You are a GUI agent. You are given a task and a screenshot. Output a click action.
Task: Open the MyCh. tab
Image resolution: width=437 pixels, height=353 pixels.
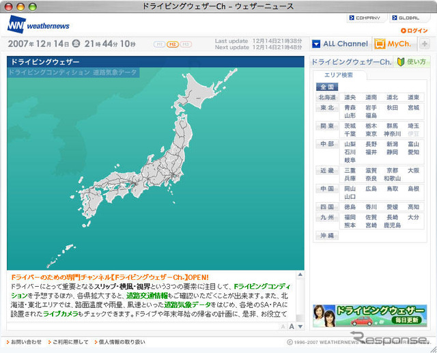pyautogui.click(x=393, y=44)
